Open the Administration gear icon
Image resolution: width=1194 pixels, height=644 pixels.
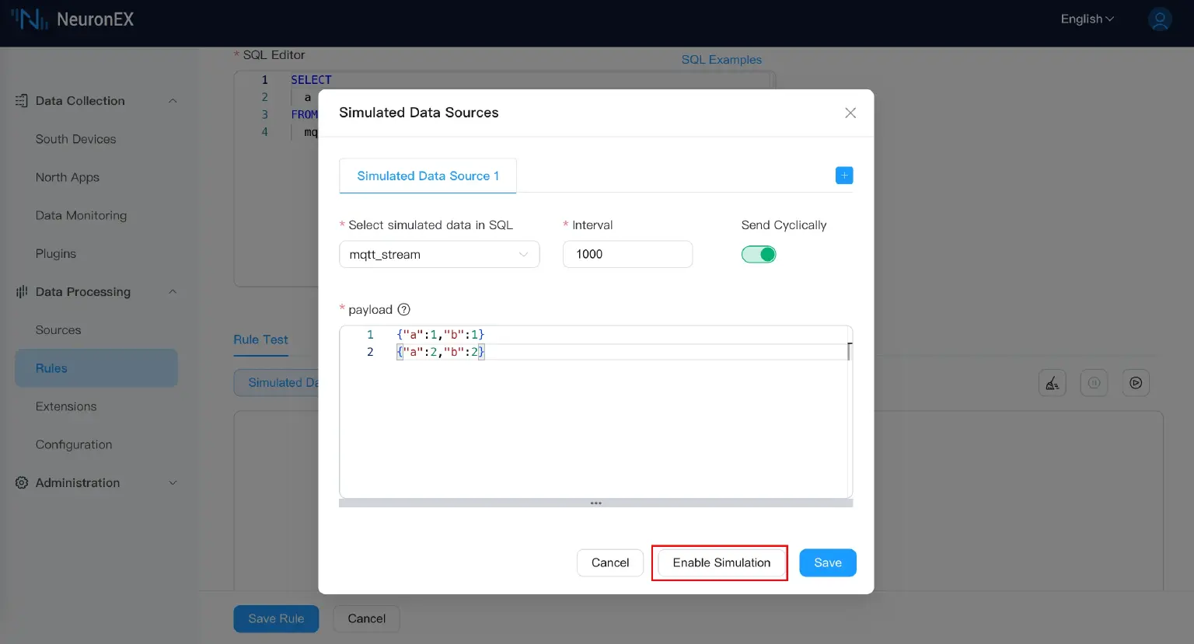pyautogui.click(x=20, y=482)
